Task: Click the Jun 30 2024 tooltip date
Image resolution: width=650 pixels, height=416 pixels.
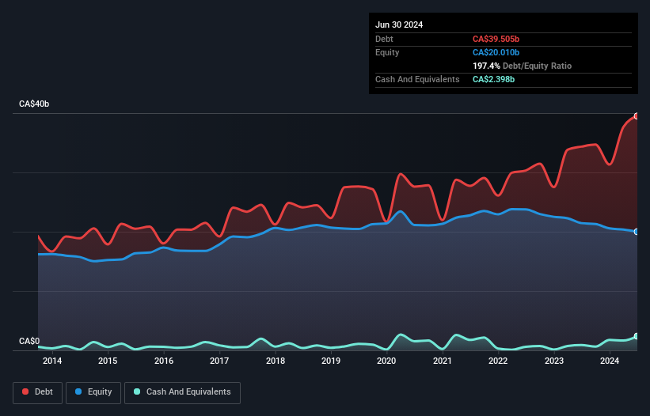Action: (399, 25)
